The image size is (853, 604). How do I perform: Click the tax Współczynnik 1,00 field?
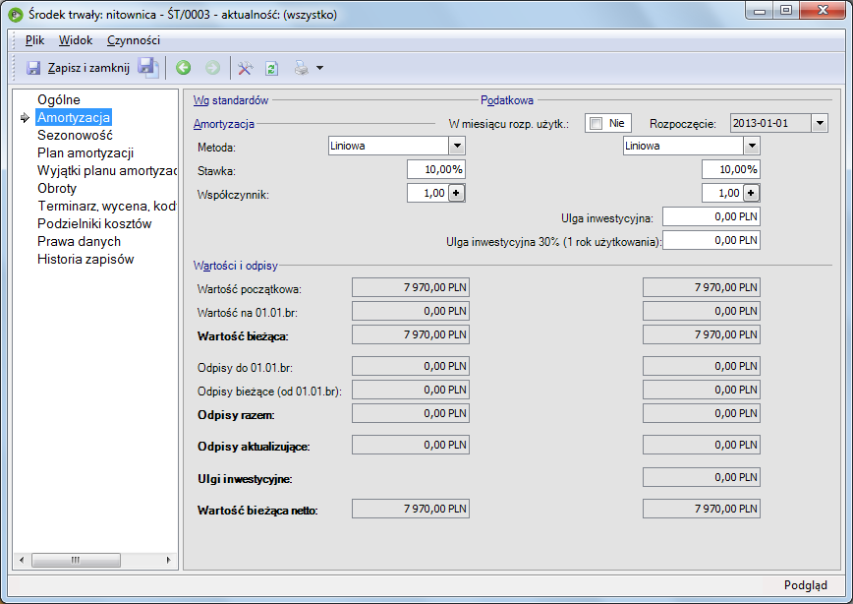tap(723, 193)
